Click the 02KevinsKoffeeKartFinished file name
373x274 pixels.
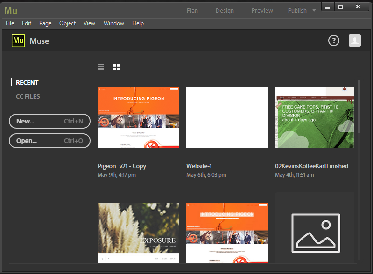312,166
